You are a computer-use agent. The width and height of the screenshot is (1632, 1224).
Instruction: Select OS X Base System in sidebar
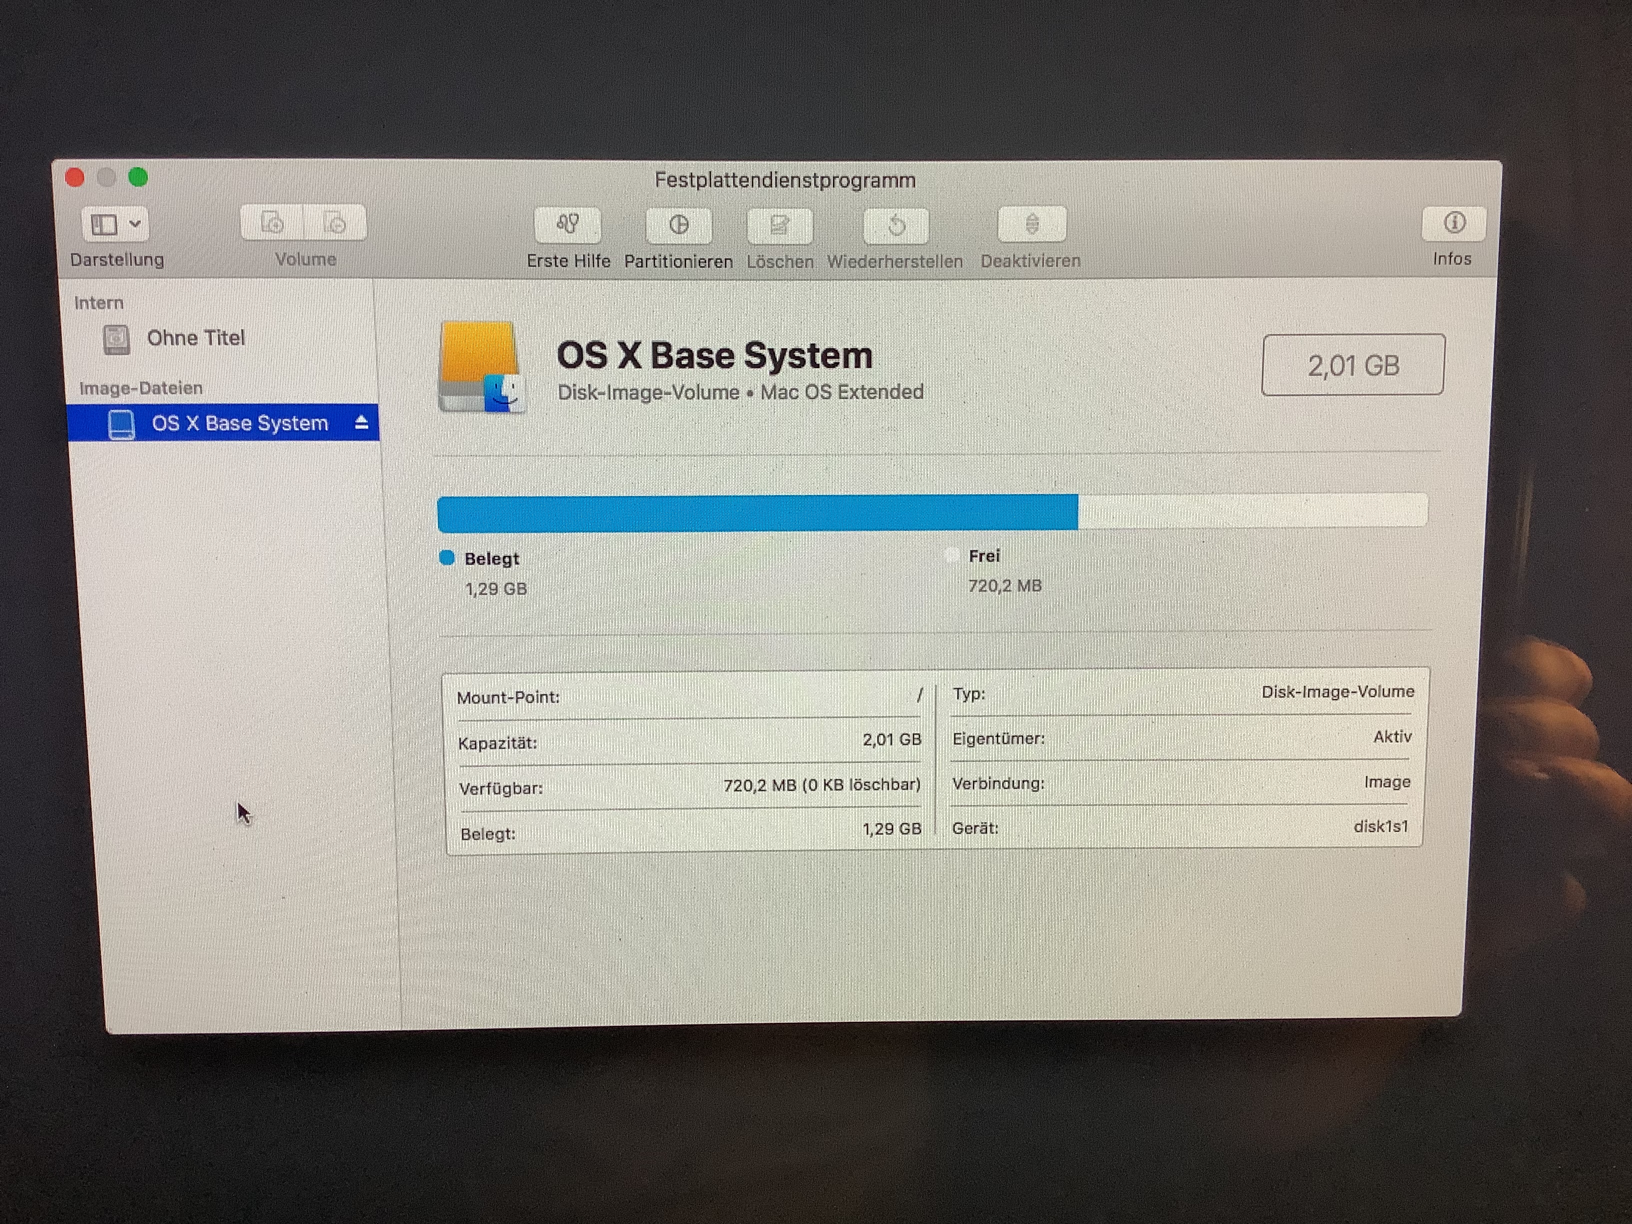[223, 423]
